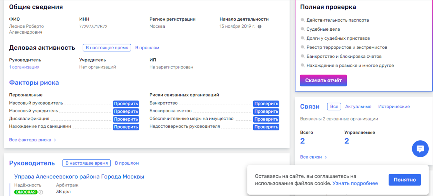
Task: Click info icon next to ВЫСОКАЯ badge
Action: tap(41, 192)
